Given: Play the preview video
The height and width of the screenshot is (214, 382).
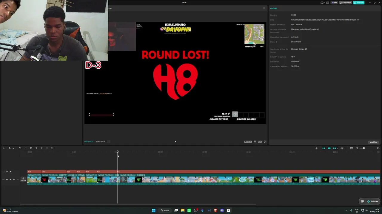Looking at the screenshot, I should pyautogui.click(x=175, y=141).
